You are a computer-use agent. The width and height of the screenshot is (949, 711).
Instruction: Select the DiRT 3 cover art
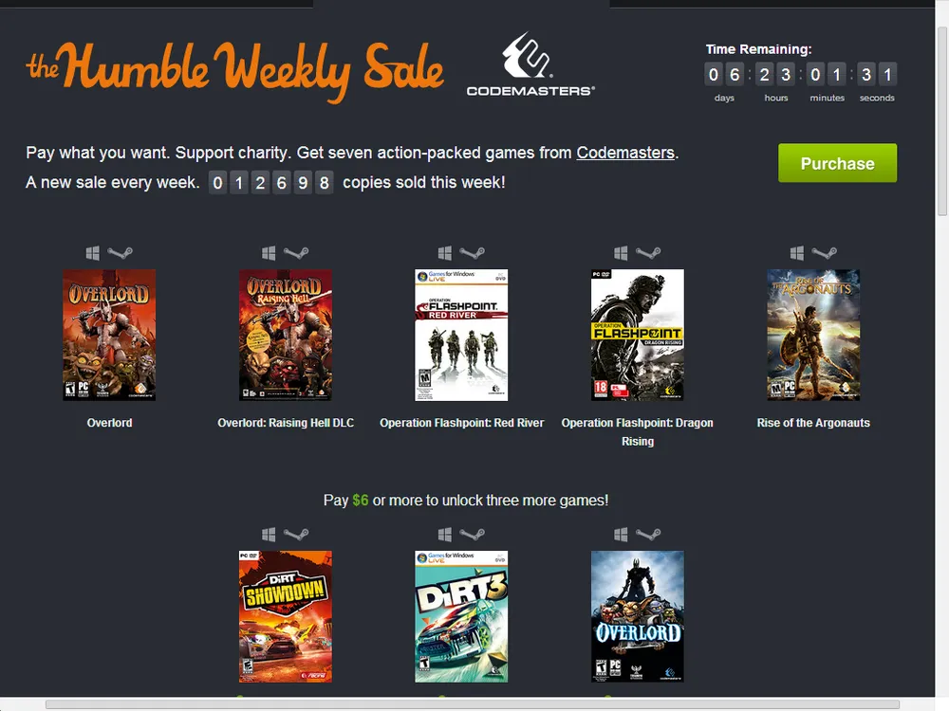coord(461,616)
